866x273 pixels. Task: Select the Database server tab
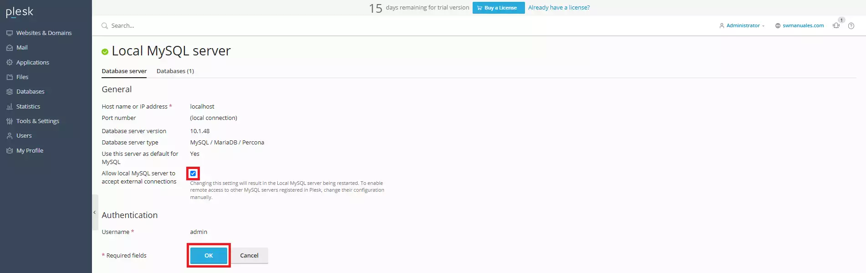click(124, 71)
